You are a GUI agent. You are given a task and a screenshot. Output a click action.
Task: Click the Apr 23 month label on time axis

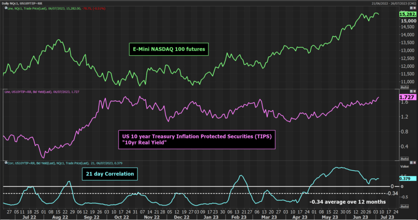pyautogui.click(x=300, y=217)
